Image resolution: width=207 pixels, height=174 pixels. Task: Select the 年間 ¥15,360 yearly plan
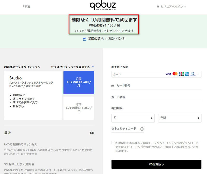click(79, 108)
